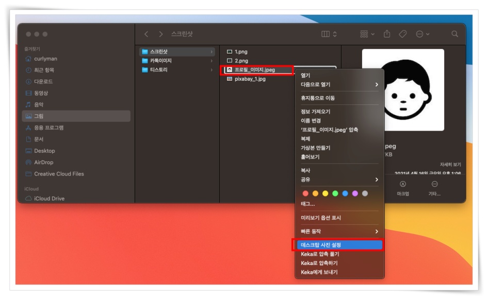Viewport: 488px width, 300px height.
Task: Choose 휴지통으로 이동 in the context menu
Action: click(339, 98)
